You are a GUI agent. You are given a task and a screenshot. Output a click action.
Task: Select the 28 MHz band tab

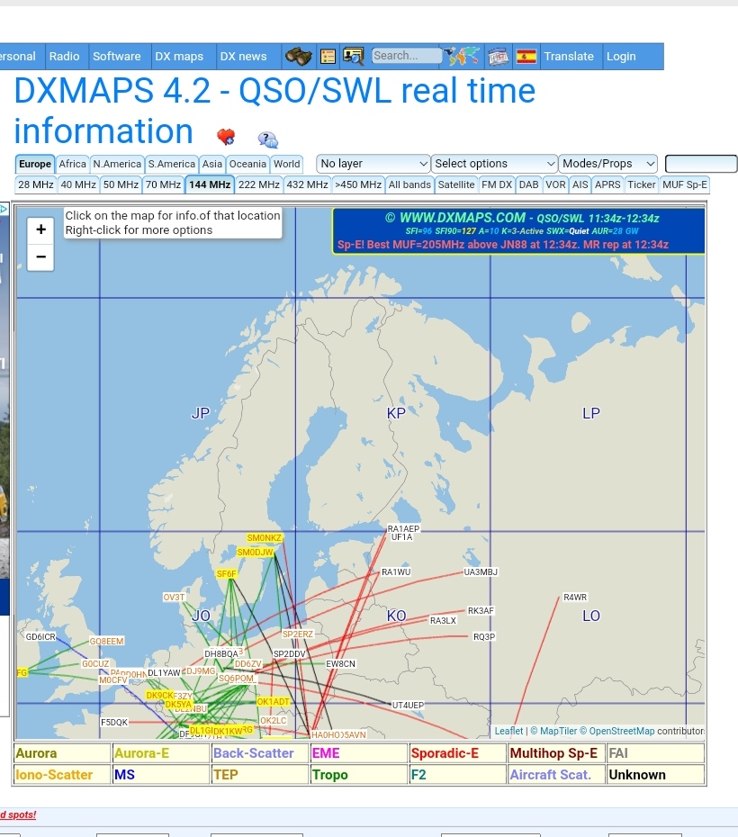pos(36,184)
